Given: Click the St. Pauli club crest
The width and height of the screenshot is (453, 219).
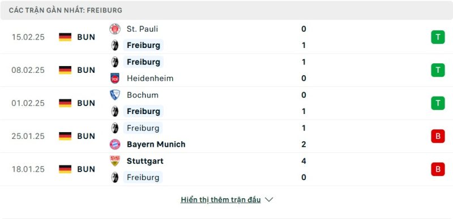Looking at the screenshot, I should click(x=115, y=29).
